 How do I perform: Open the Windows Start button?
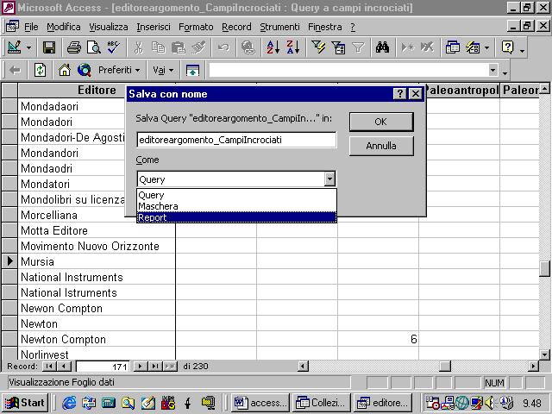point(25,403)
